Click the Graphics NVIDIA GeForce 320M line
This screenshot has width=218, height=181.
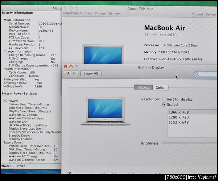173,59
